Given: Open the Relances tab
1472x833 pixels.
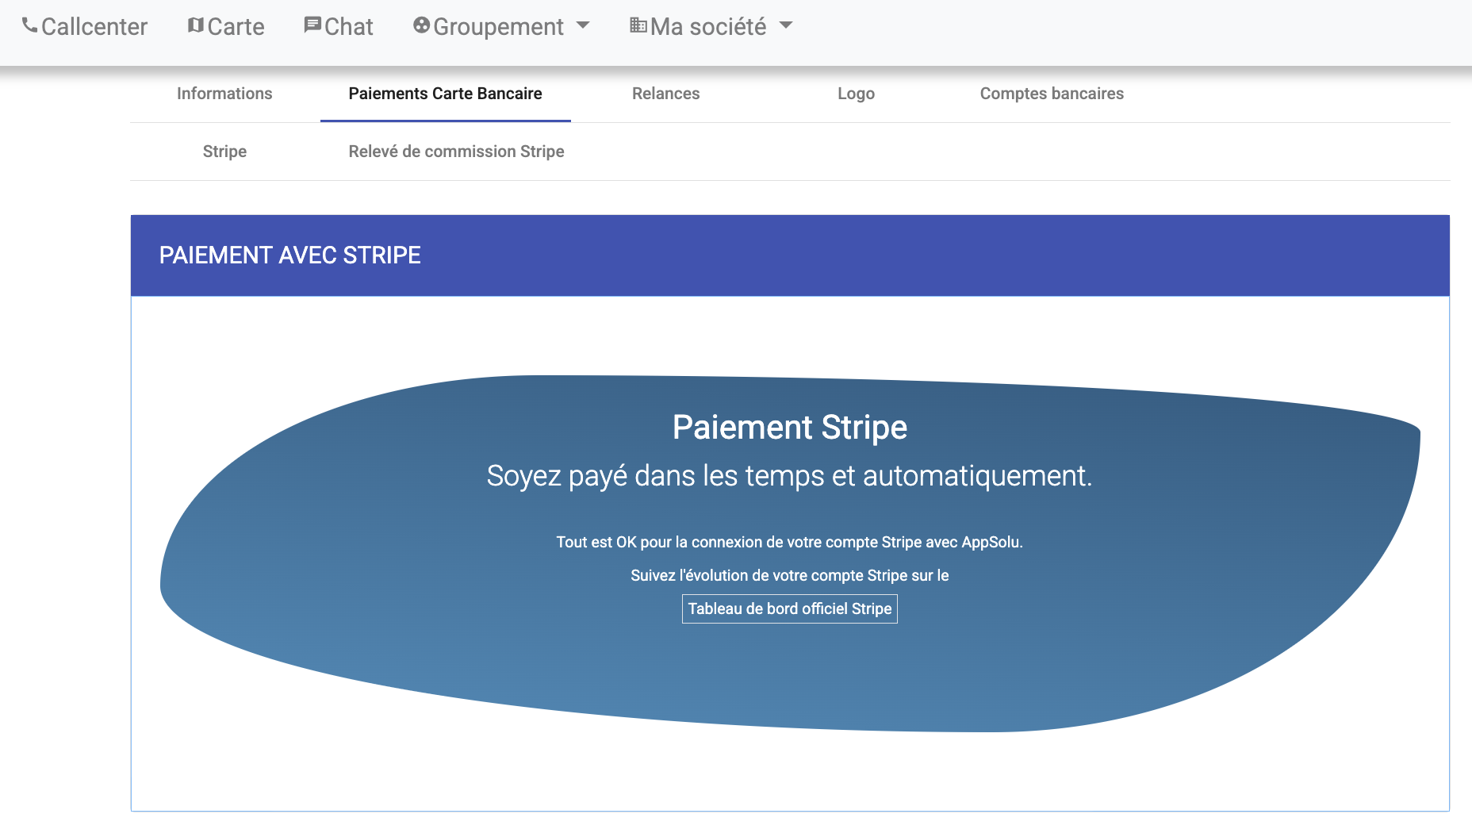Looking at the screenshot, I should pos(665,94).
